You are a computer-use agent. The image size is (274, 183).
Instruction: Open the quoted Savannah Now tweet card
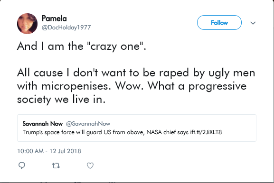pos(137,128)
